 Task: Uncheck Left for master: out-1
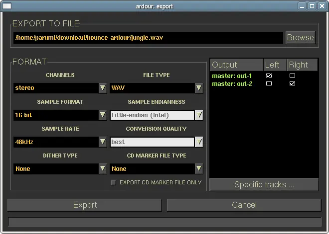pos(269,76)
